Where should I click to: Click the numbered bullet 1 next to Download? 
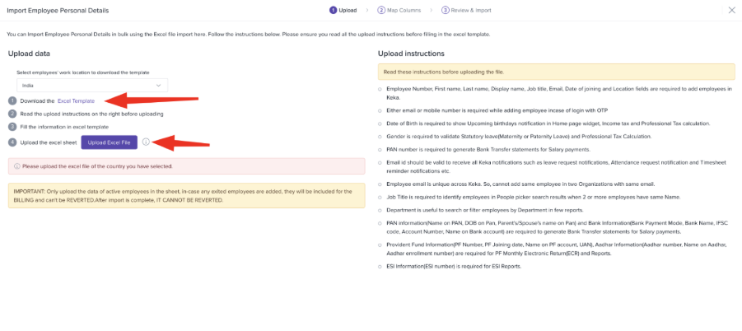coord(12,100)
